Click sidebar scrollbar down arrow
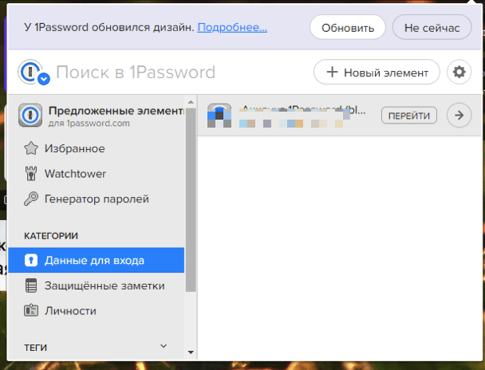The width and height of the screenshot is (485, 370). [191, 352]
